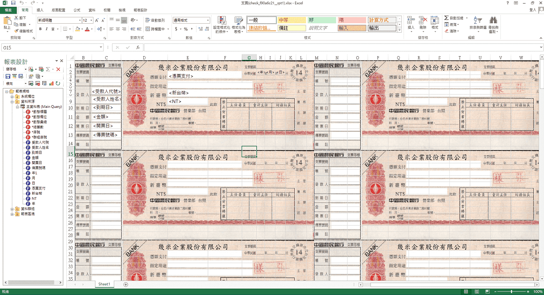This screenshot has height=295, width=544.
Task: Decrease the font size
Action: (x=103, y=20)
